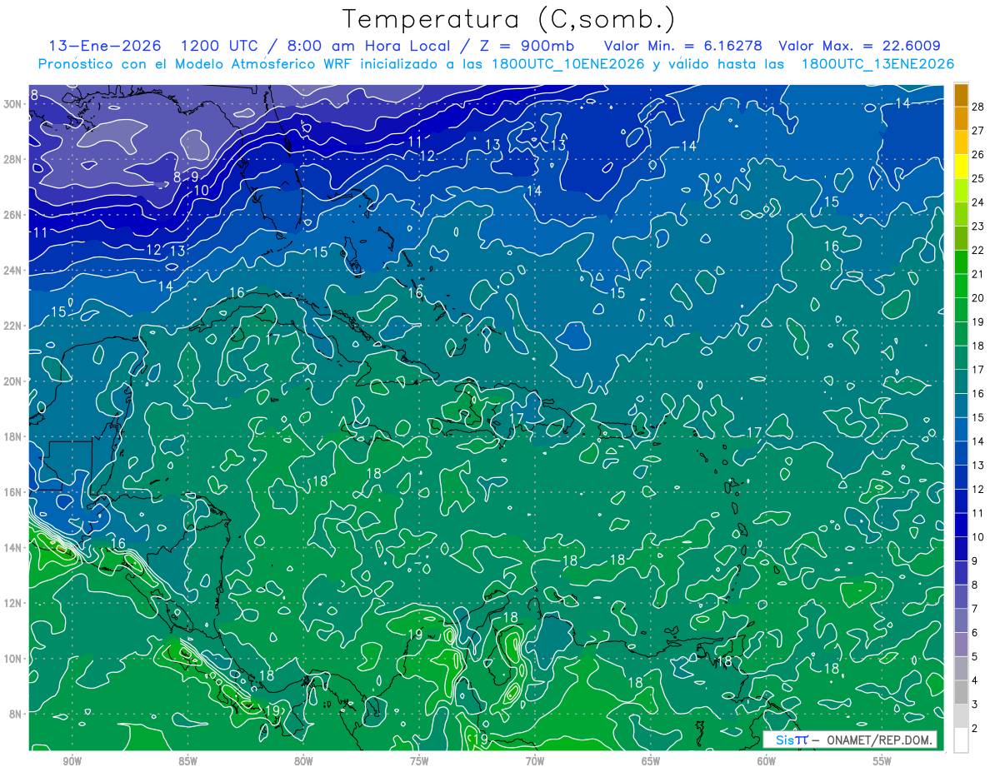Click the 24N latitude axis label
The width and height of the screenshot is (1000, 772).
(12, 270)
